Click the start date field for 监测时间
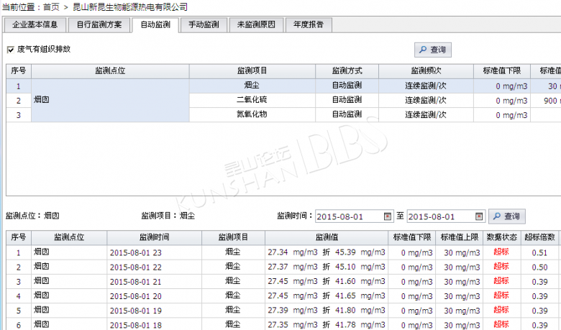This screenshot has height=330, width=561. (350, 216)
